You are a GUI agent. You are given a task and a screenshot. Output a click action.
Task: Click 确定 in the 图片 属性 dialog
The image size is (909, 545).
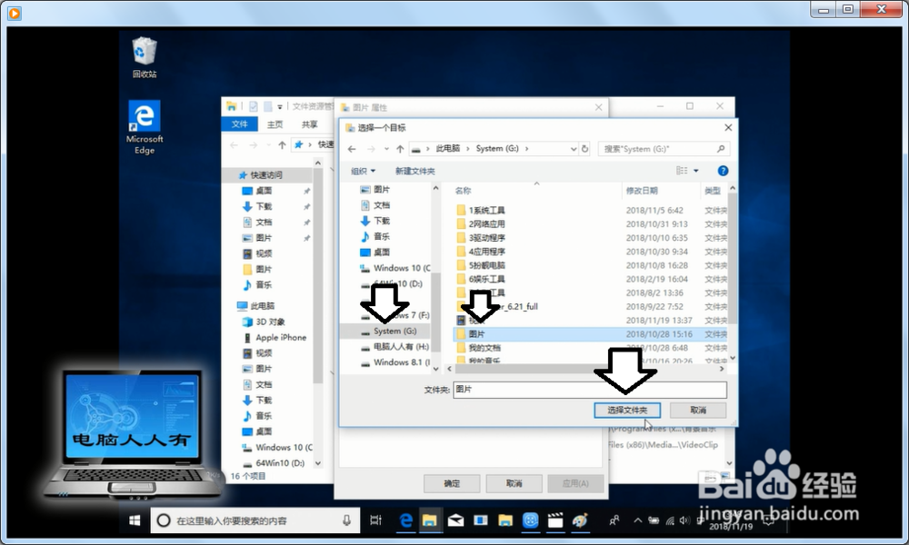point(452,483)
